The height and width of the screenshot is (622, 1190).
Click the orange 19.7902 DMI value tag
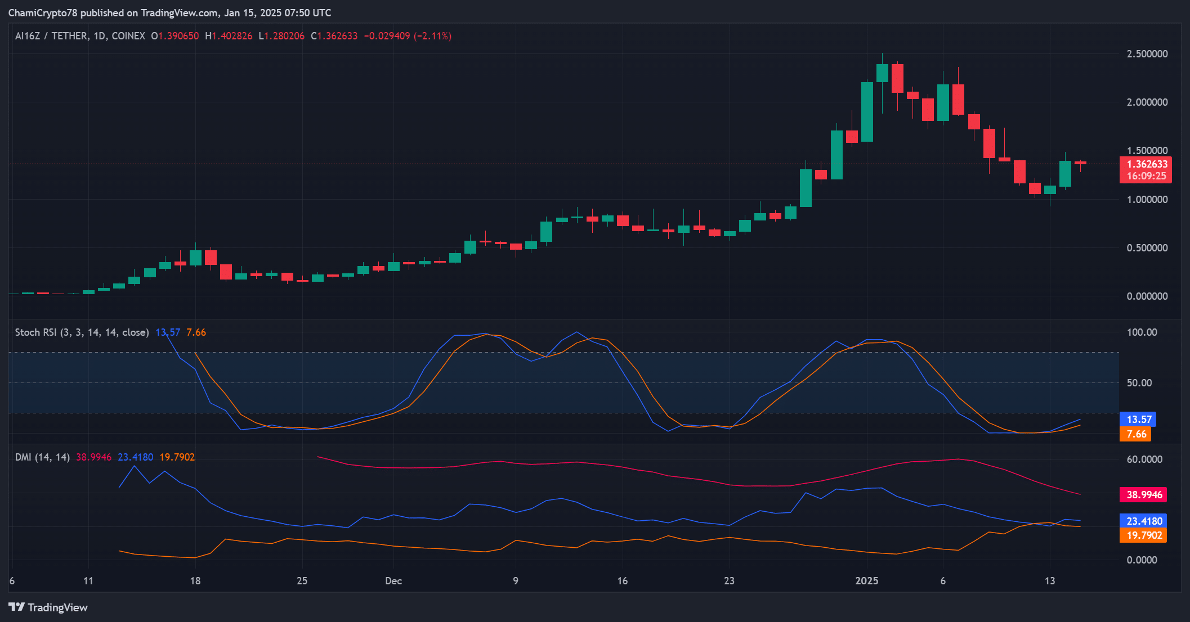tap(1143, 535)
